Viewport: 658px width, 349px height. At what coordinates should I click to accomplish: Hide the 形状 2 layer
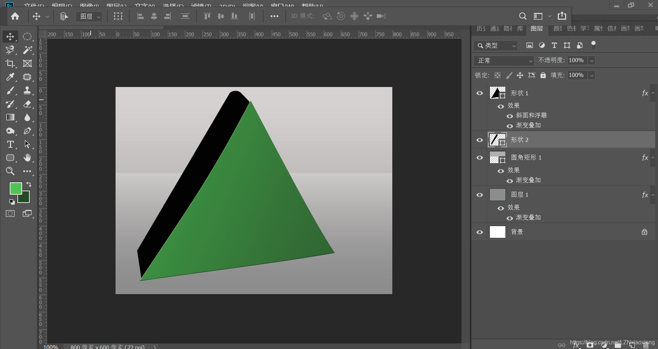click(479, 140)
